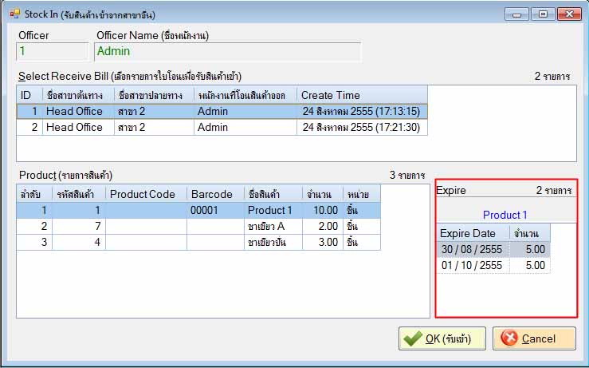589x368 pixels.
Task: Click the Officer Name field showing Admin
Action: (228, 52)
